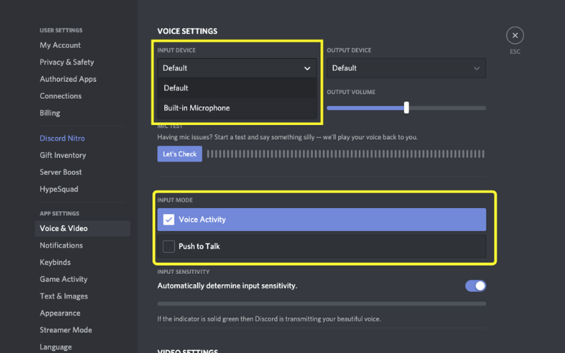Adjust the Output Volume slider handle

coord(406,108)
